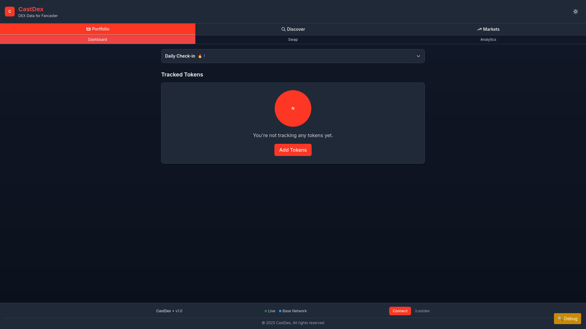Select the Dashboard sub-tab

coord(98,40)
